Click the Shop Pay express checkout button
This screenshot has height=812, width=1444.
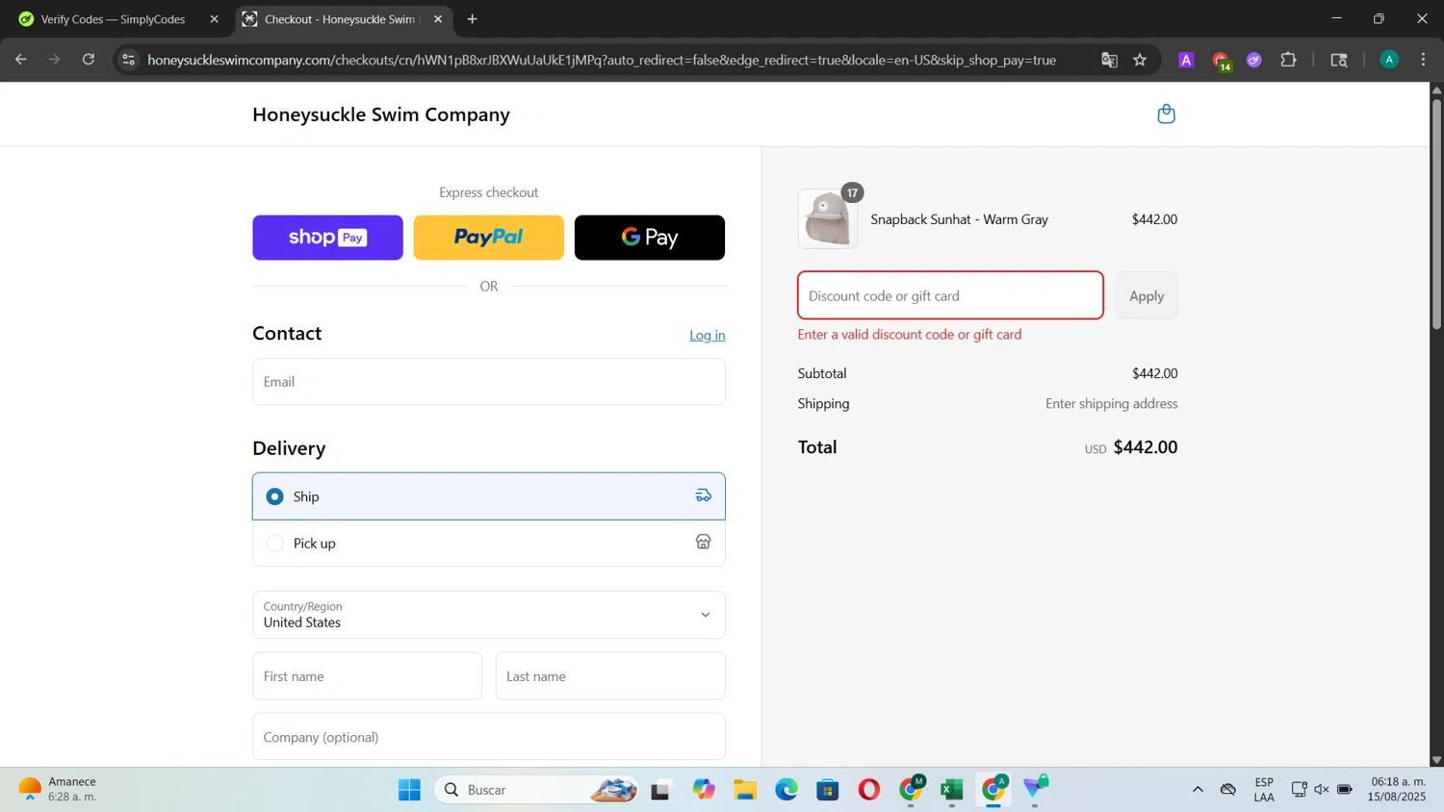(x=327, y=238)
